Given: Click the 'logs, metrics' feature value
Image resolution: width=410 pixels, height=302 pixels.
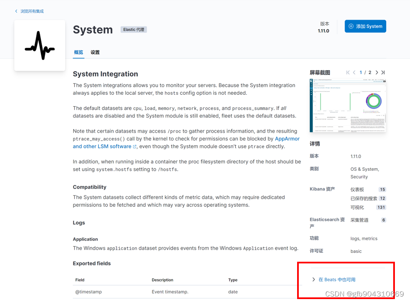Looking at the screenshot, I should click(364, 238).
